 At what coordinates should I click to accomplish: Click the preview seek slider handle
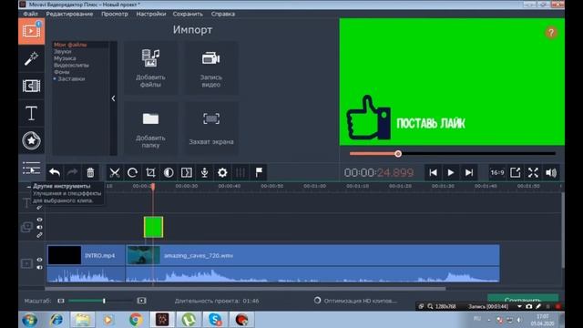pos(398,154)
